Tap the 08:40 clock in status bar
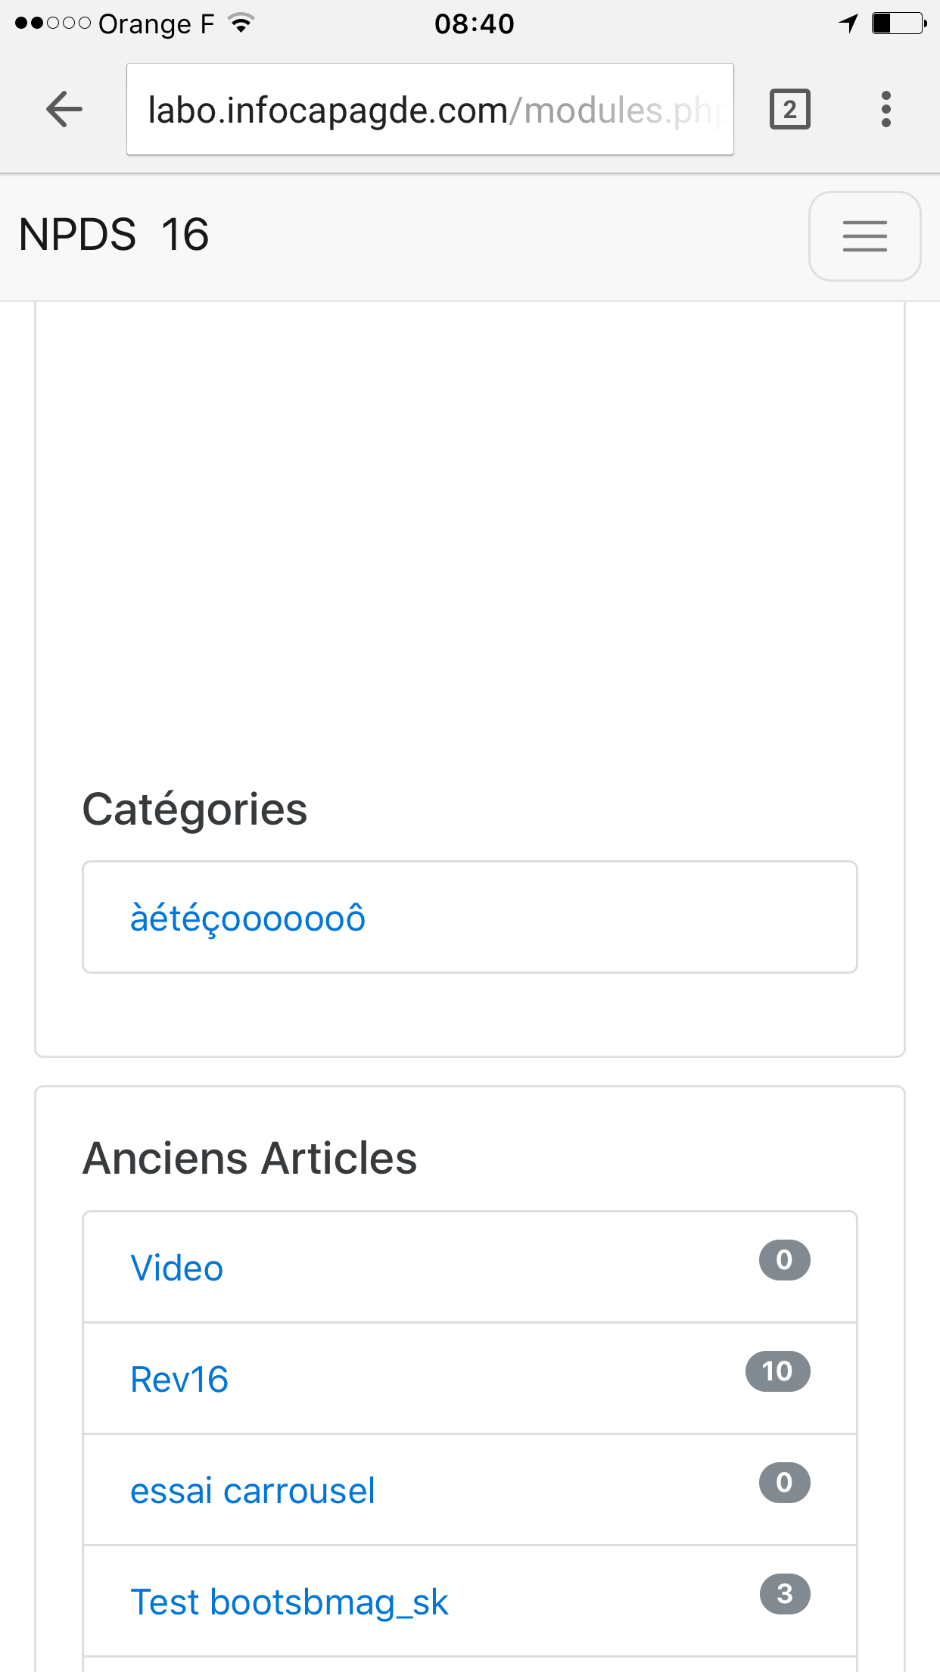Image resolution: width=940 pixels, height=1672 pixels. (474, 23)
